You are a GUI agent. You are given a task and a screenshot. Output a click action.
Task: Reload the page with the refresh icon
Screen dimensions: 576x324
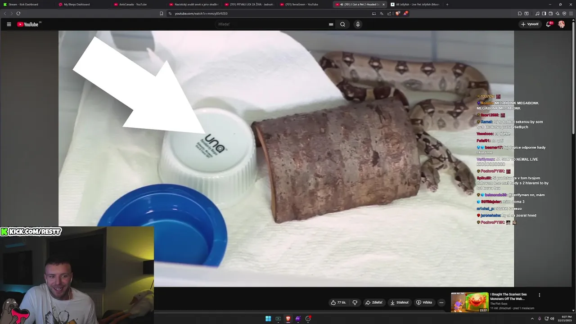click(18, 13)
